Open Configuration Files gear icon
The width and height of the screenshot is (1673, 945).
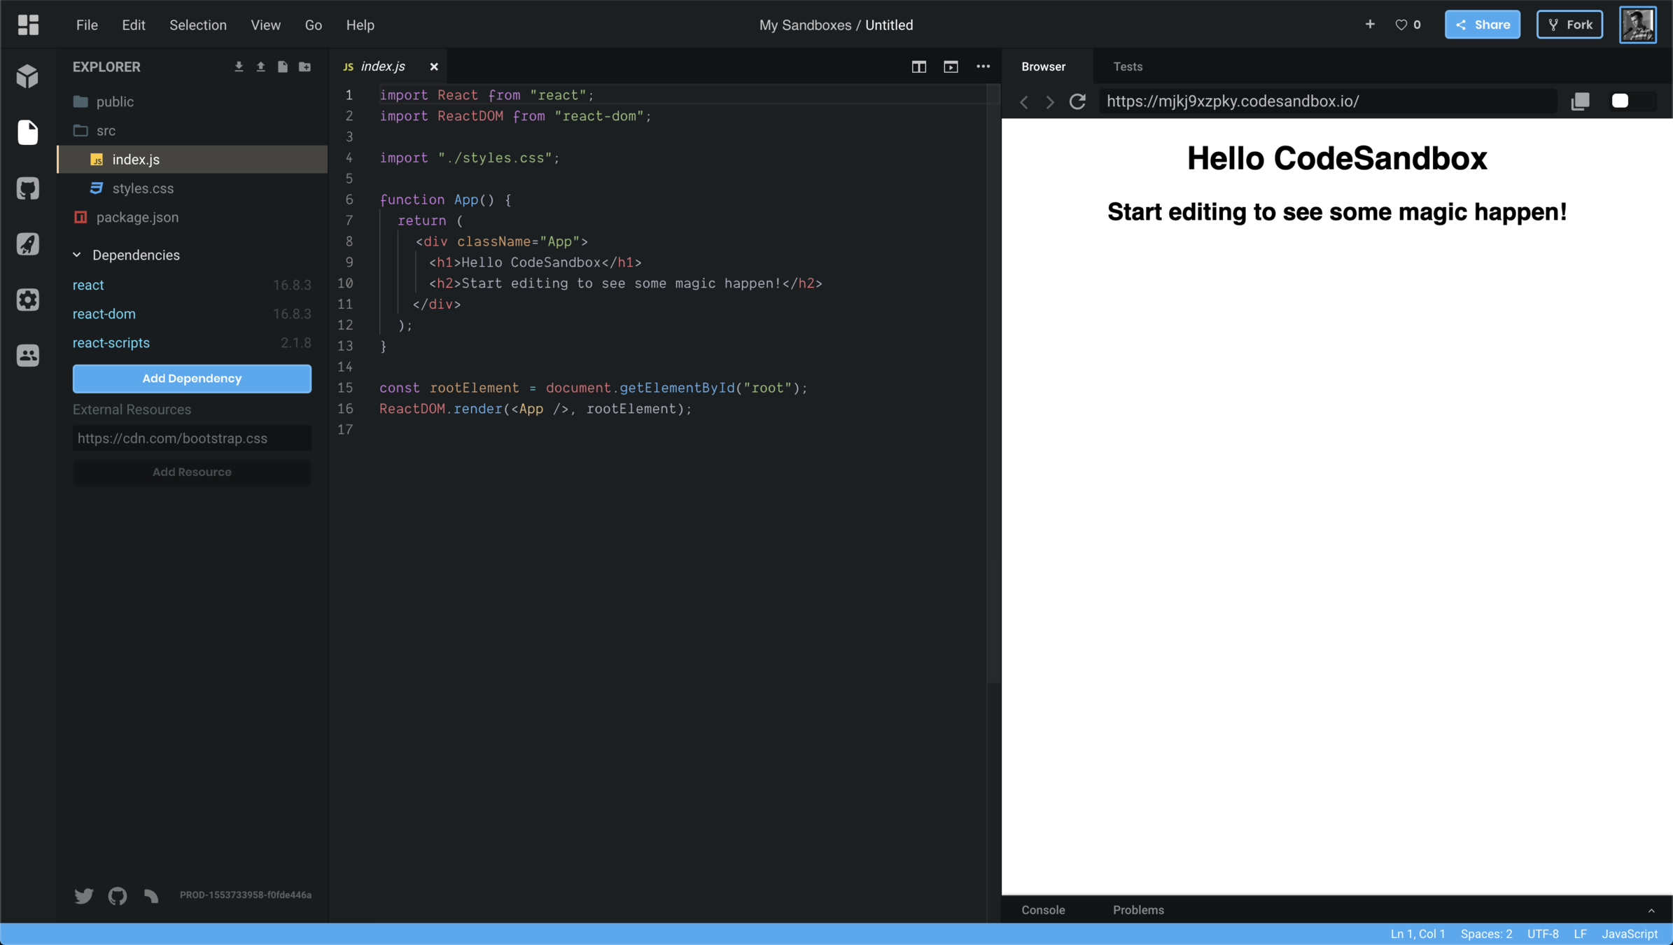(x=27, y=300)
